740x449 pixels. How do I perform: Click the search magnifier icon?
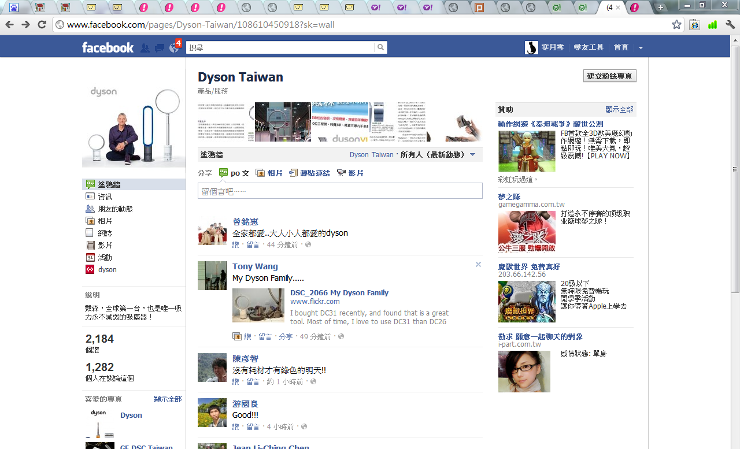click(x=381, y=47)
